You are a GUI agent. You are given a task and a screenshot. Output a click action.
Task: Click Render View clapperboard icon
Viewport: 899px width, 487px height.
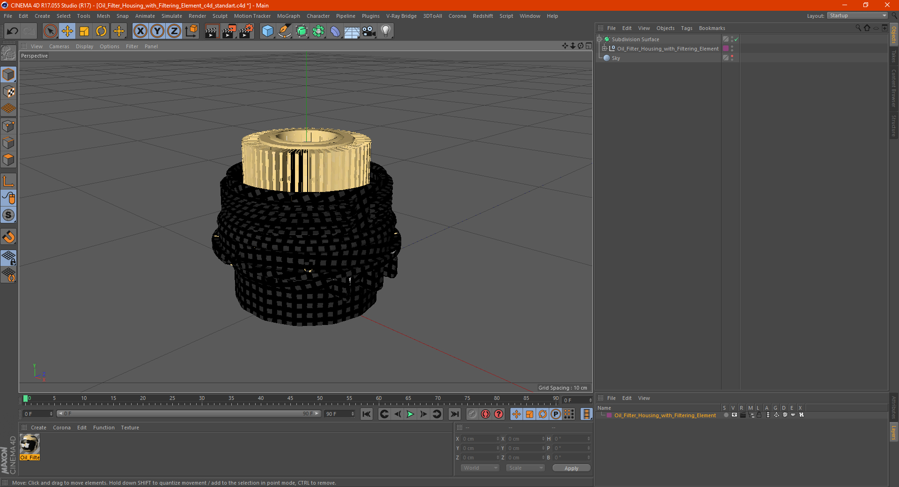[x=212, y=31]
